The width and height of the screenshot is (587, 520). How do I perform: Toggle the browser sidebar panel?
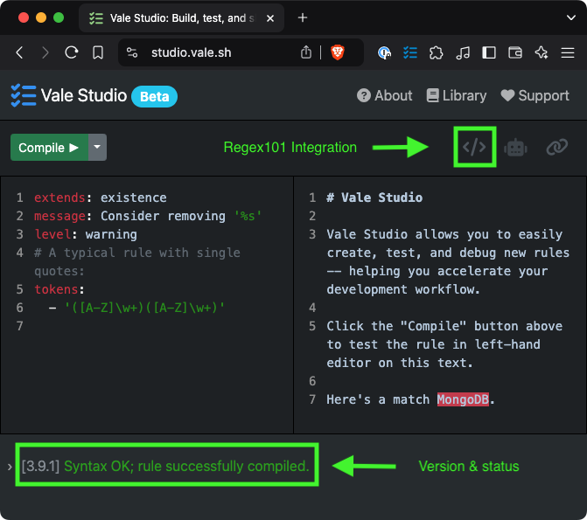(x=489, y=52)
